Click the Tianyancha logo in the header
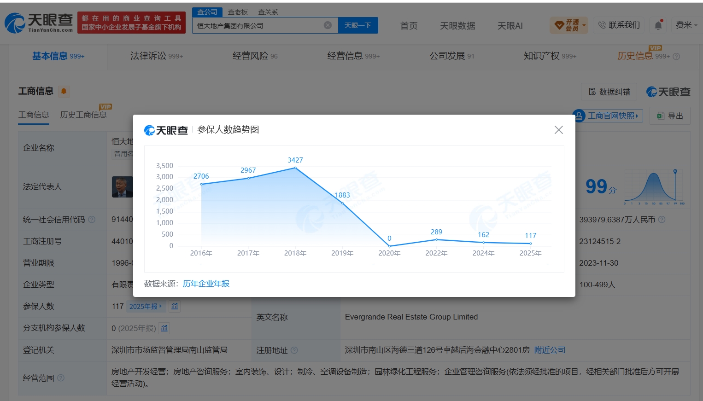 [x=39, y=23]
